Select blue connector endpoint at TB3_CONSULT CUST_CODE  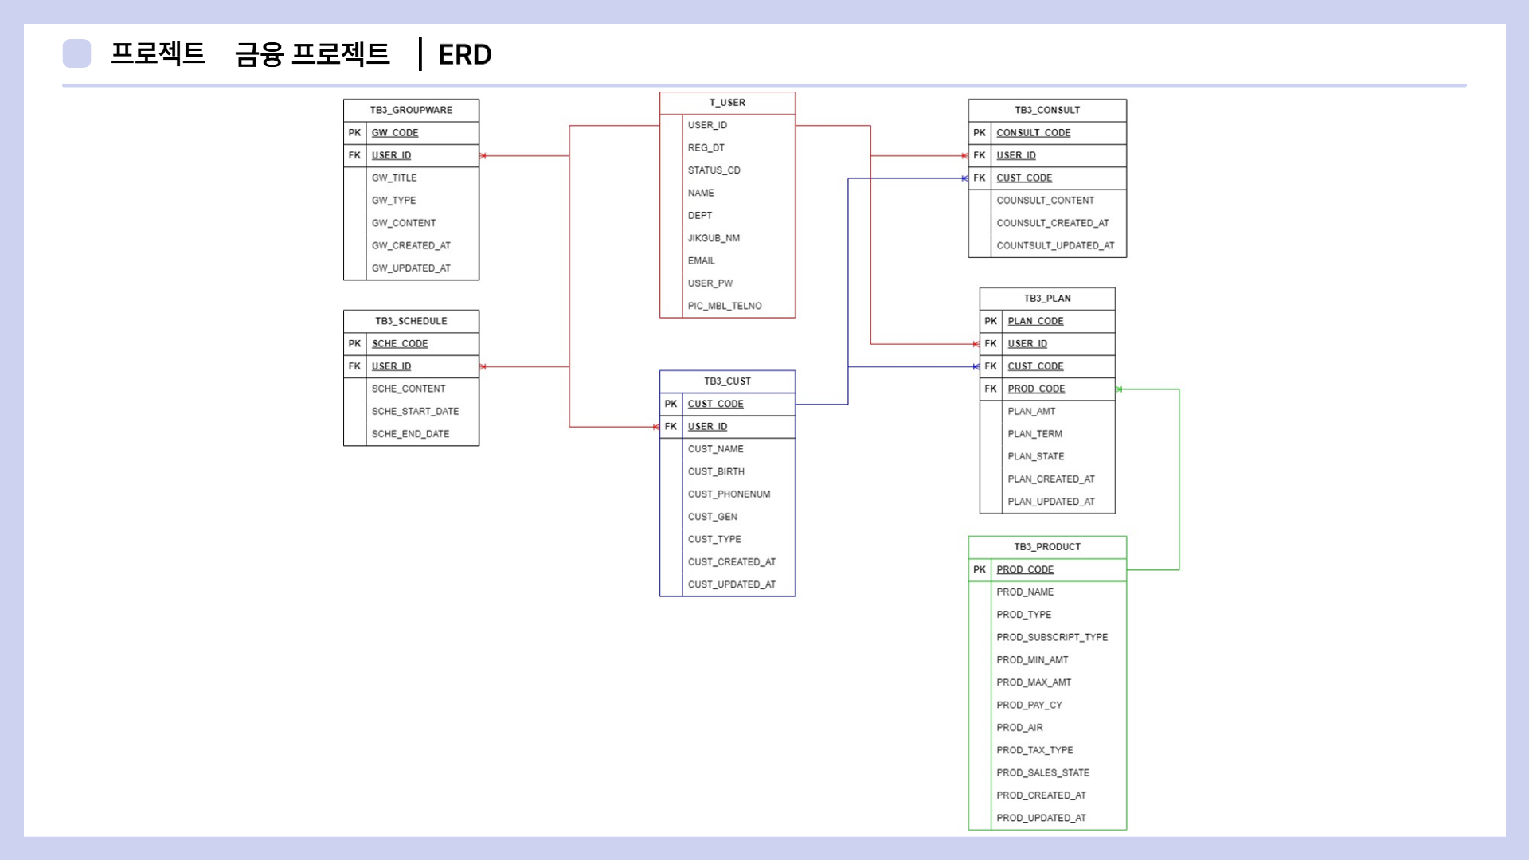click(964, 178)
